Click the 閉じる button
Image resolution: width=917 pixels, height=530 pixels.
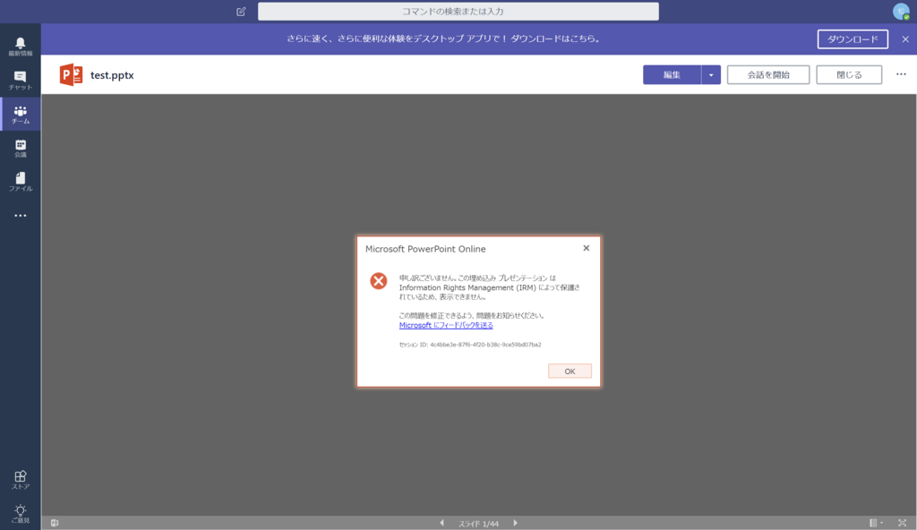click(849, 75)
